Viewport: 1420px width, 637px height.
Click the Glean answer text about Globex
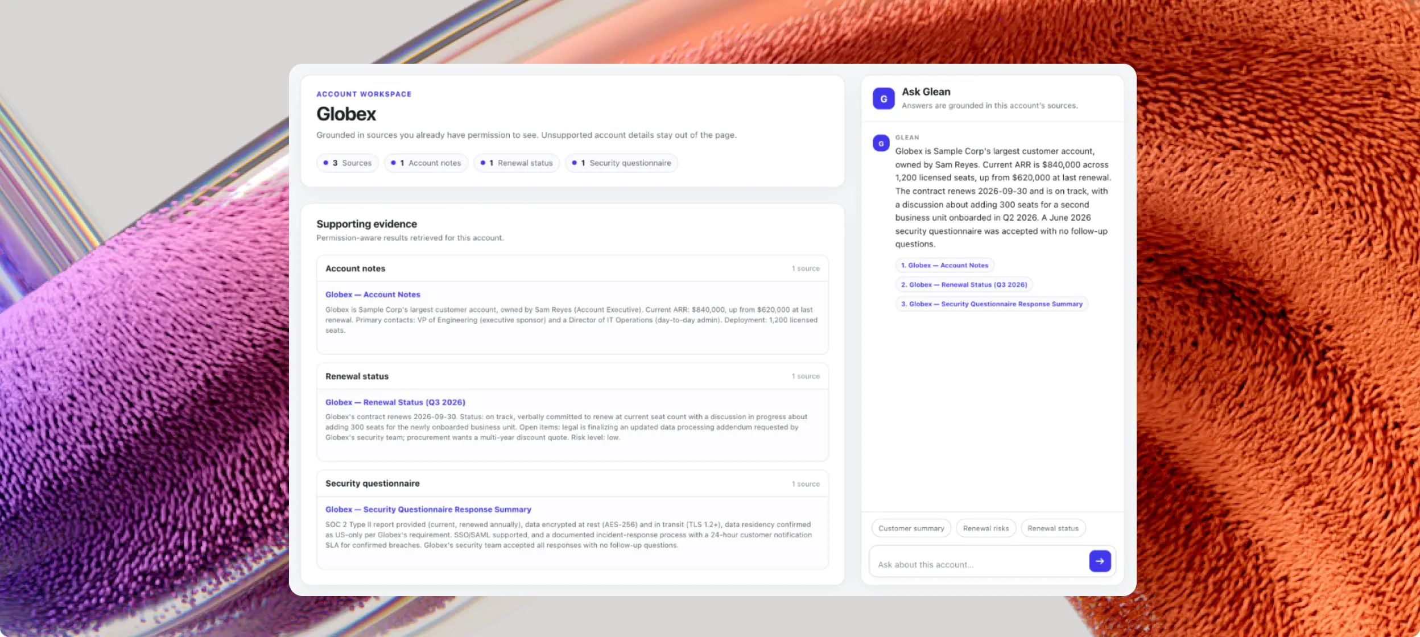tap(1003, 197)
